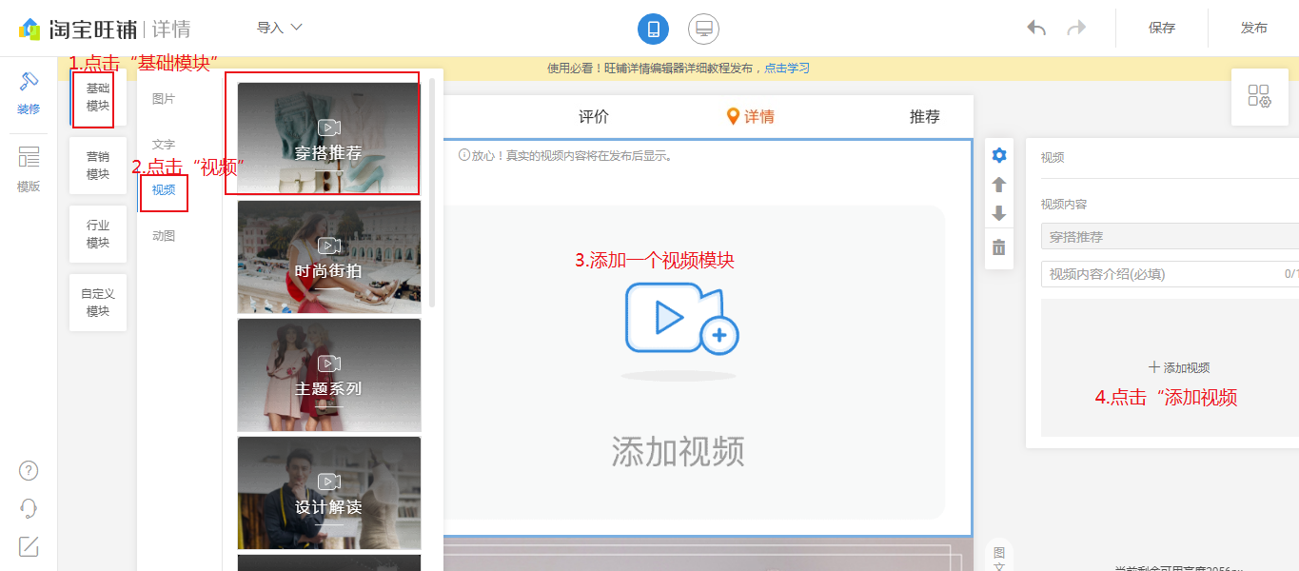Select the 模版 sidebar tool
Image resolution: width=1299 pixels, height=571 pixels.
29,170
